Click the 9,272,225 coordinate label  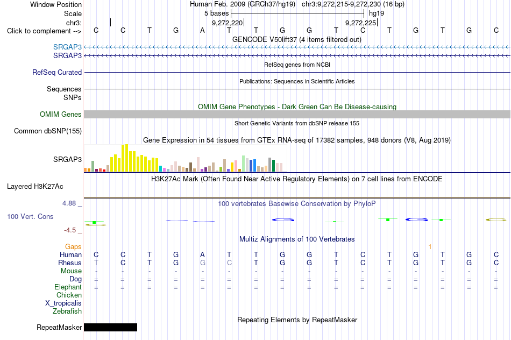(360, 23)
